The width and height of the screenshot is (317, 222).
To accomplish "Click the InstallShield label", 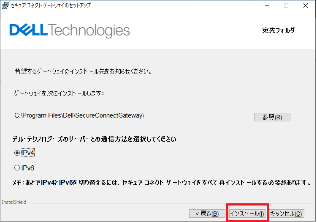I will point(14,202).
